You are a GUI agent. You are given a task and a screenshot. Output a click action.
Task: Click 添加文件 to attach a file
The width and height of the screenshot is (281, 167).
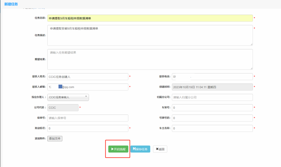[x=55, y=138]
